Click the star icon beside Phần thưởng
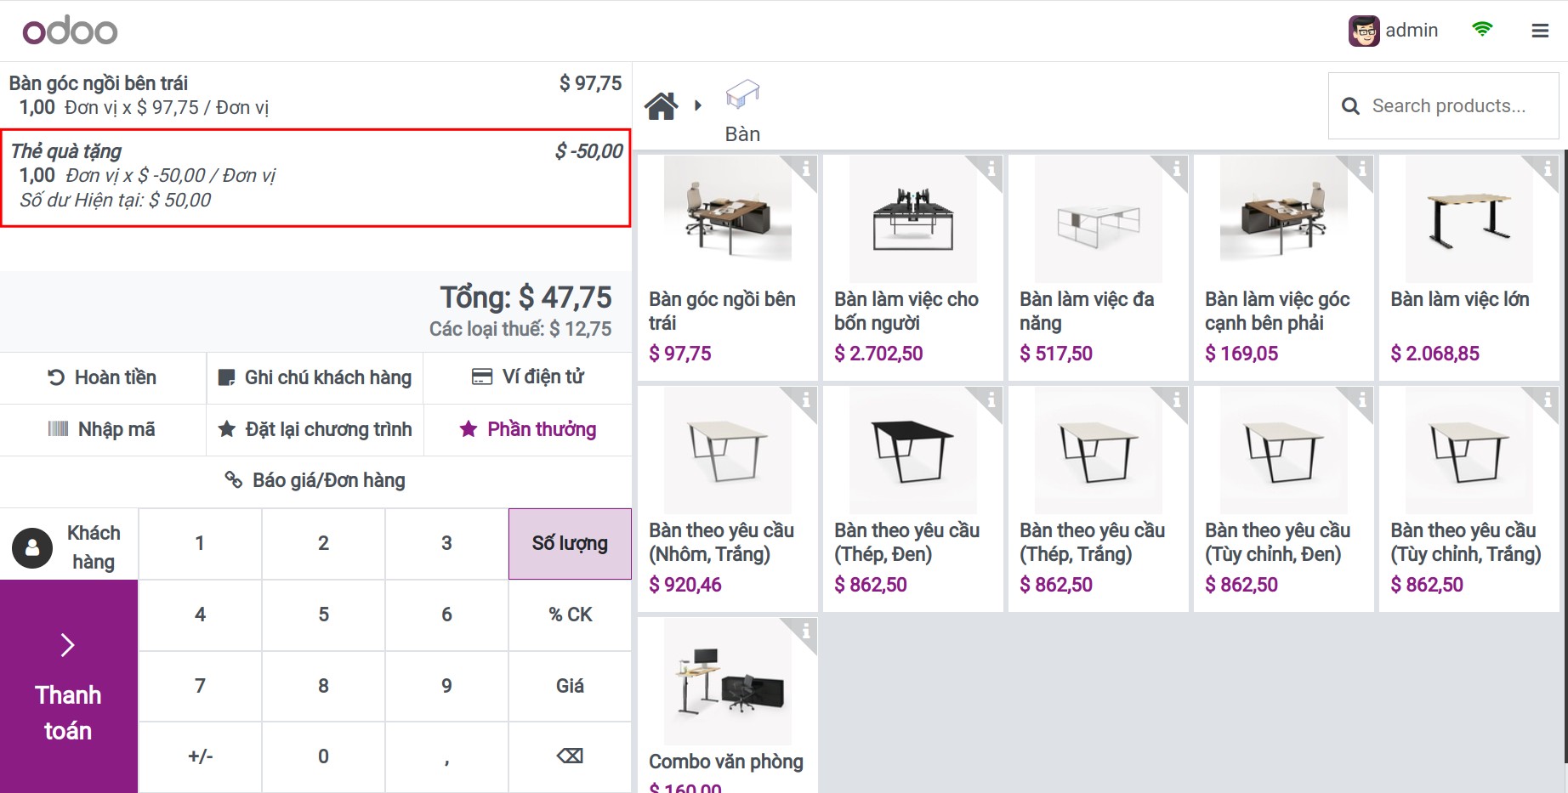Image resolution: width=1568 pixels, height=793 pixels. coord(469,429)
